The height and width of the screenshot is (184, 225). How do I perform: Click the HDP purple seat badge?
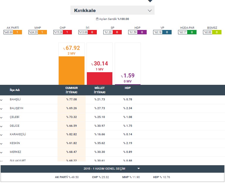142,32
